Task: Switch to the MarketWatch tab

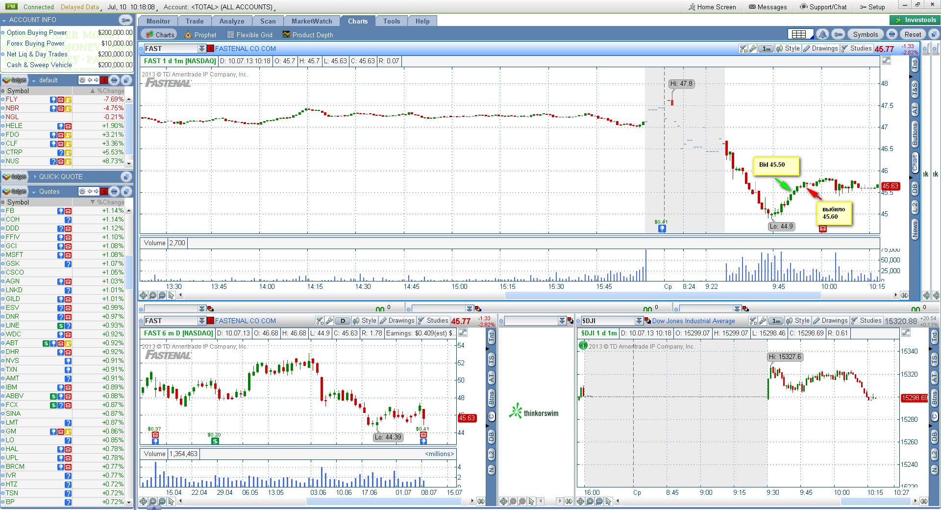Action: (x=312, y=21)
